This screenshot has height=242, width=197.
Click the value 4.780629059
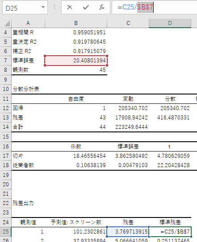tap(173, 156)
